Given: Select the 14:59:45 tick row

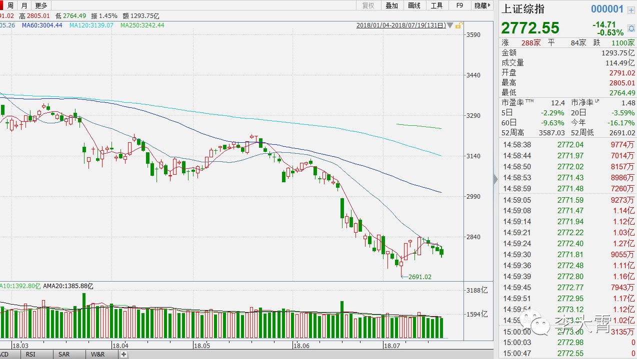Looking at the screenshot, I should (x=568, y=288).
